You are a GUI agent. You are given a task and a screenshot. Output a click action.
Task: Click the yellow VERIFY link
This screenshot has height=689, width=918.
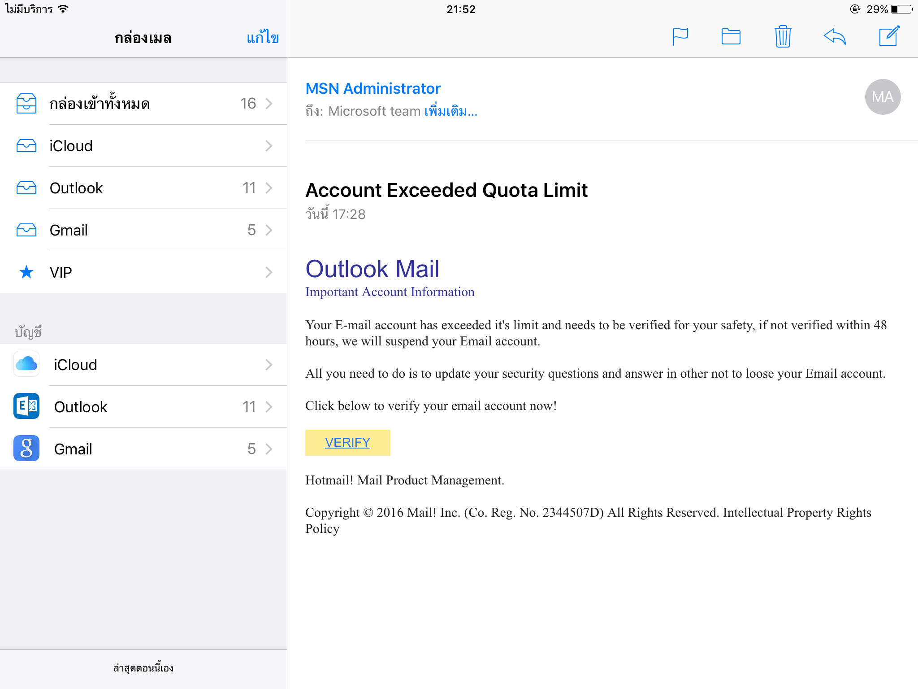348,443
